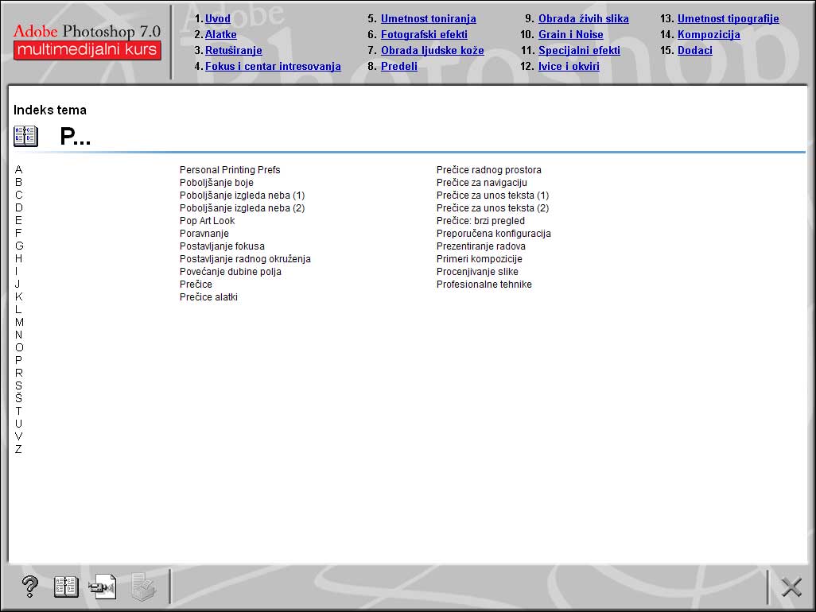Go to Umetnost toniranja chapter
The height and width of the screenshot is (612, 816).
tap(428, 19)
